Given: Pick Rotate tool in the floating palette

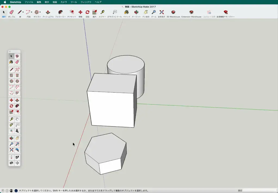Looking at the screenshot, I should [11, 106].
